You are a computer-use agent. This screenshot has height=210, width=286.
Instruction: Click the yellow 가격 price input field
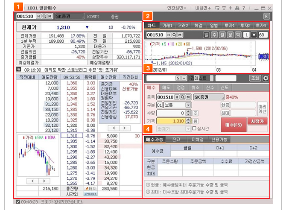[x=171, y=121]
